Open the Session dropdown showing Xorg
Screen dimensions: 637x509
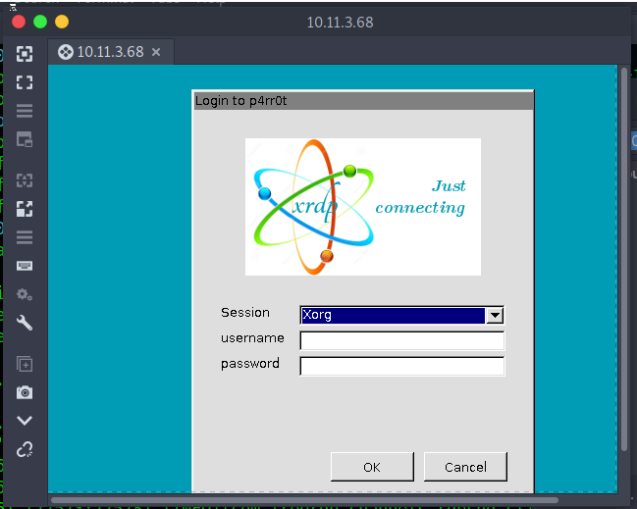401,315
